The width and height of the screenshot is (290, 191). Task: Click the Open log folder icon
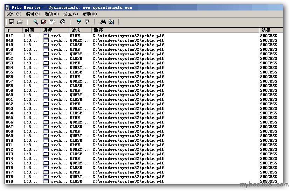(x=20, y=22)
